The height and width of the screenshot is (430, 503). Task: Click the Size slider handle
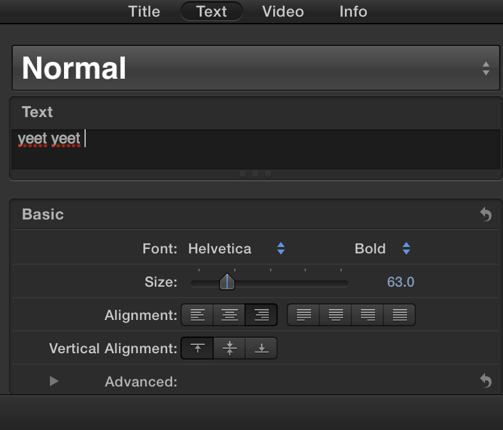[227, 282]
